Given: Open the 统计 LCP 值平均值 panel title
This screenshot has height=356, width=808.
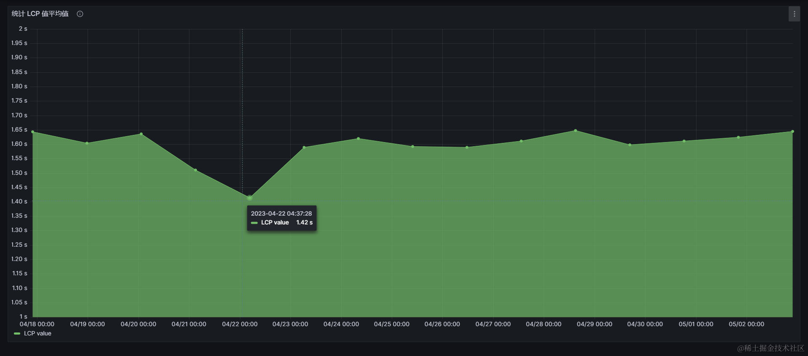Looking at the screenshot, I should click(x=40, y=14).
